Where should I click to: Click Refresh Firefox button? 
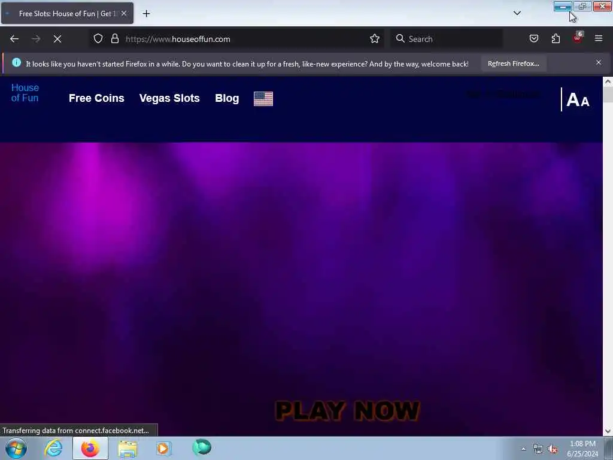tap(513, 63)
